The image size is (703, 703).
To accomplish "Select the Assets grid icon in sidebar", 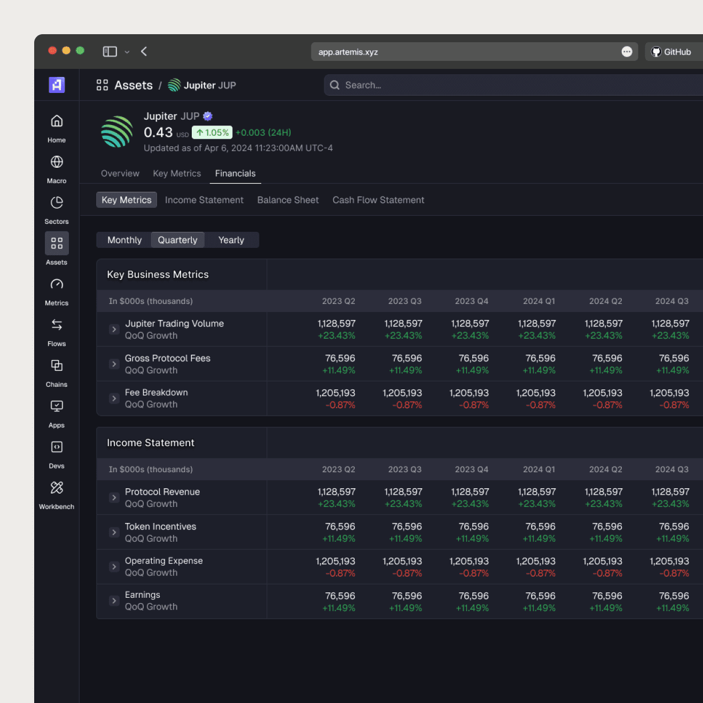I will click(x=57, y=243).
